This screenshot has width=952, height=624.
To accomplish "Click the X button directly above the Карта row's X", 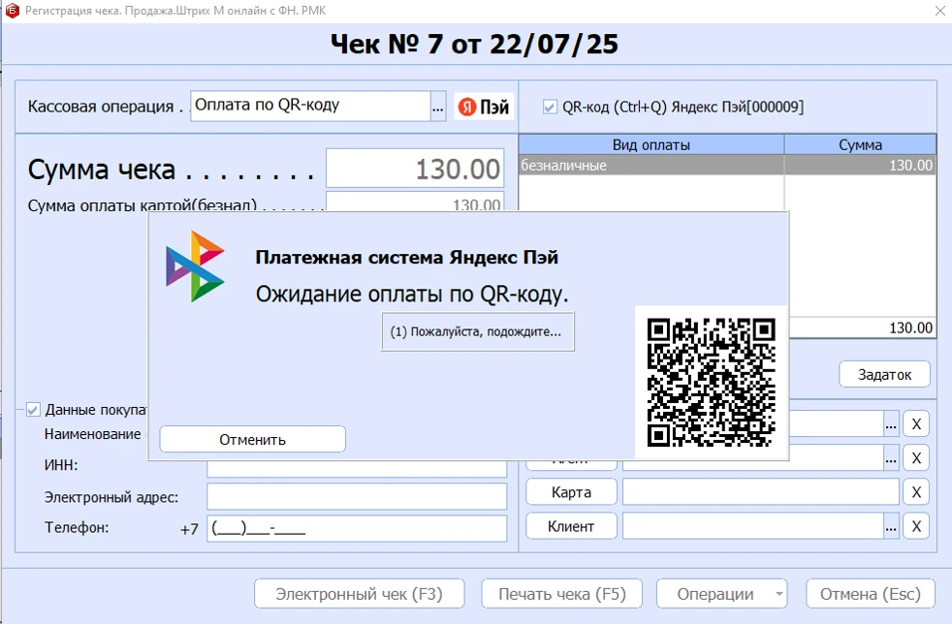I will (916, 458).
